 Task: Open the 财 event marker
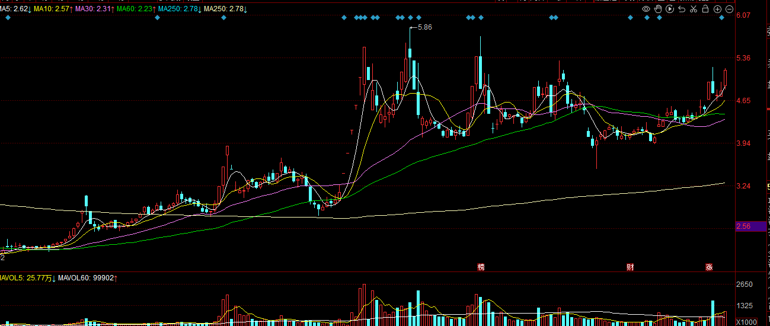[x=630, y=267]
